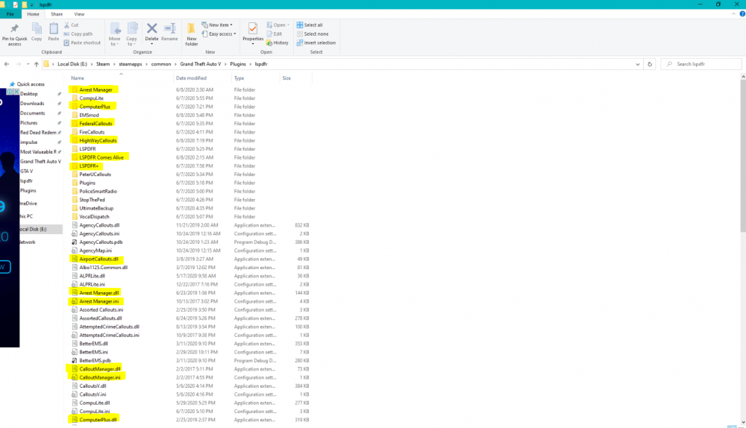Image resolution: width=746 pixels, height=428 pixels.
Task: Select the LSPDFR+ folder
Action: pyautogui.click(x=89, y=166)
